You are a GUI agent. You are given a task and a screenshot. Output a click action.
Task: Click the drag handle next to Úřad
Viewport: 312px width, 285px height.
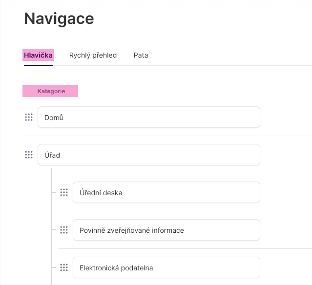tap(29, 155)
